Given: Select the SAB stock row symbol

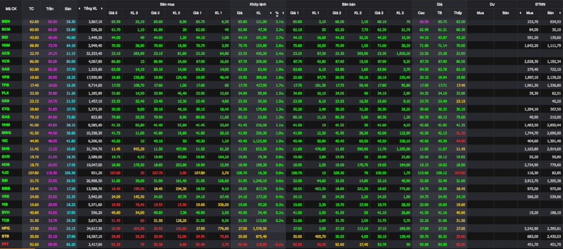Looking at the screenshot, I should pyautogui.click(x=5, y=69).
